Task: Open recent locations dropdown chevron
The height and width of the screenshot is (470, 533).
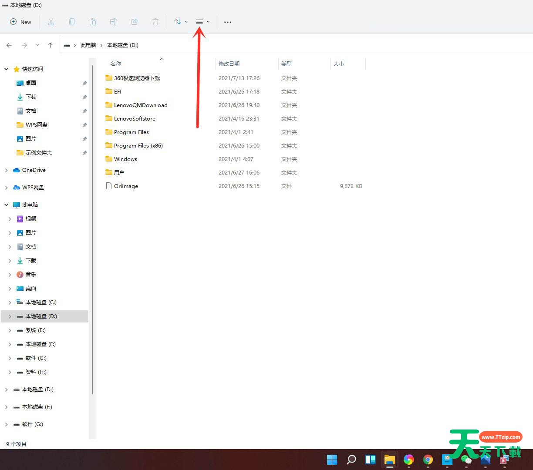Action: tap(37, 45)
